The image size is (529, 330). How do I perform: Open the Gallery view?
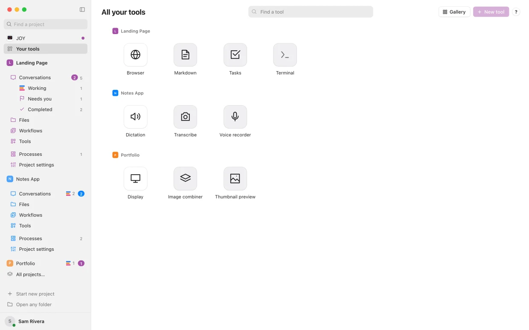click(x=454, y=12)
